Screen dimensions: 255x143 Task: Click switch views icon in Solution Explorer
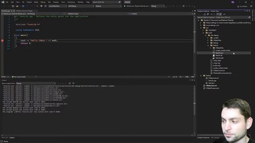click(x=208, y=14)
